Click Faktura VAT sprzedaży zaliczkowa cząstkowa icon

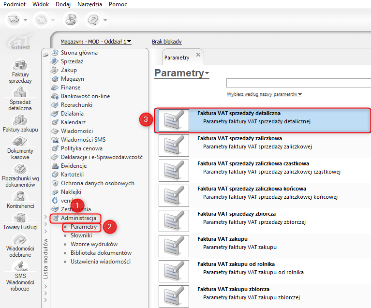click(174, 171)
